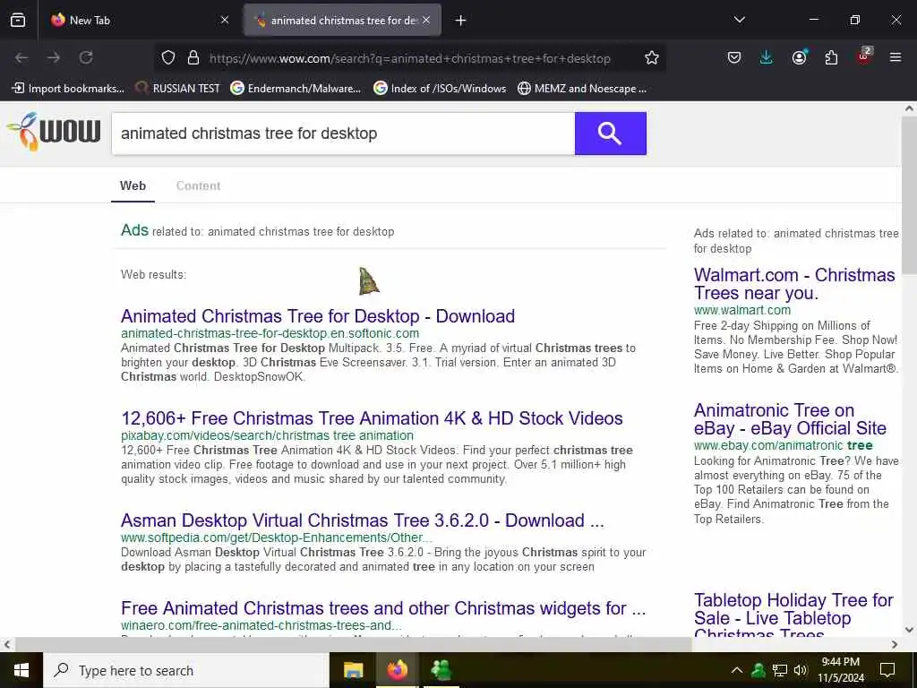The width and height of the screenshot is (917, 688).
Task: Open Firefox application hamburger menu
Action: pyautogui.click(x=896, y=57)
